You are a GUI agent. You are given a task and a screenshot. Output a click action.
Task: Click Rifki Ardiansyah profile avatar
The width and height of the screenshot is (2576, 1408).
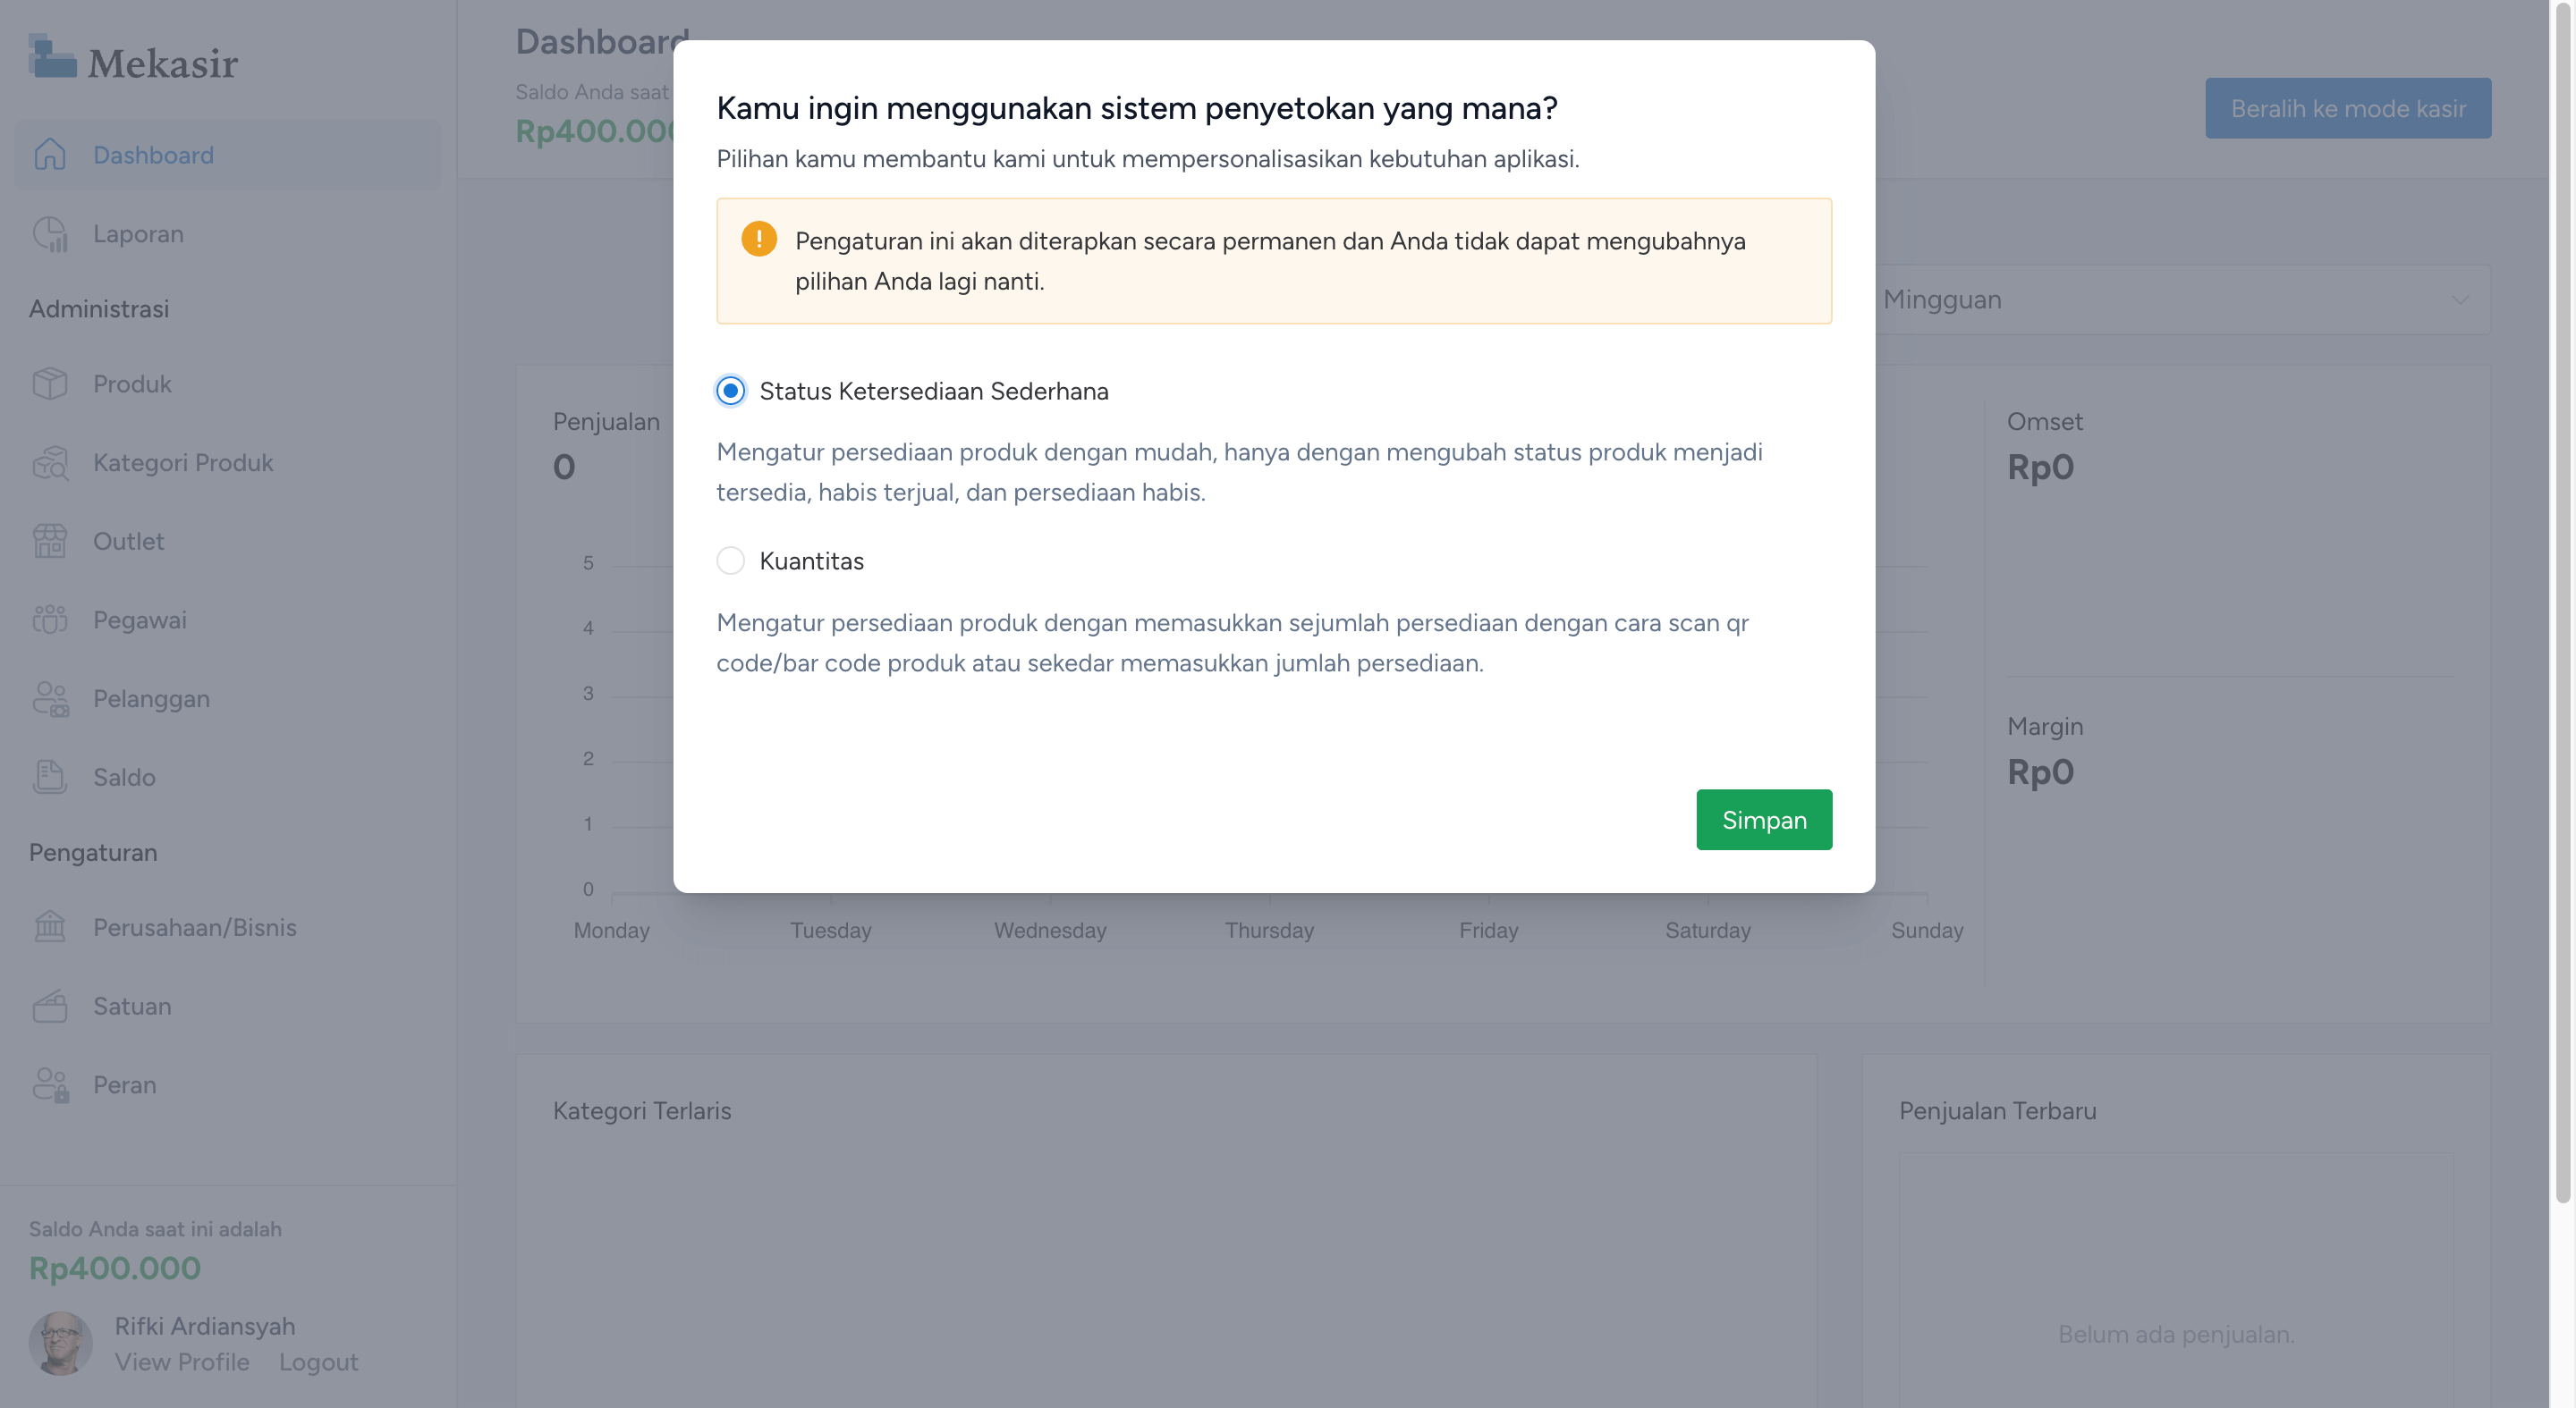(60, 1343)
